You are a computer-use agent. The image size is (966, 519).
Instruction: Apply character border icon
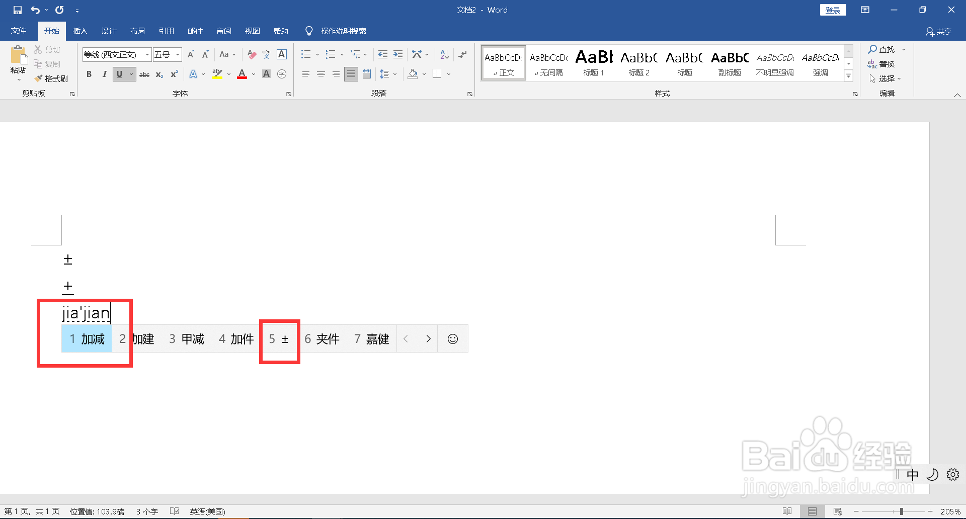(282, 54)
